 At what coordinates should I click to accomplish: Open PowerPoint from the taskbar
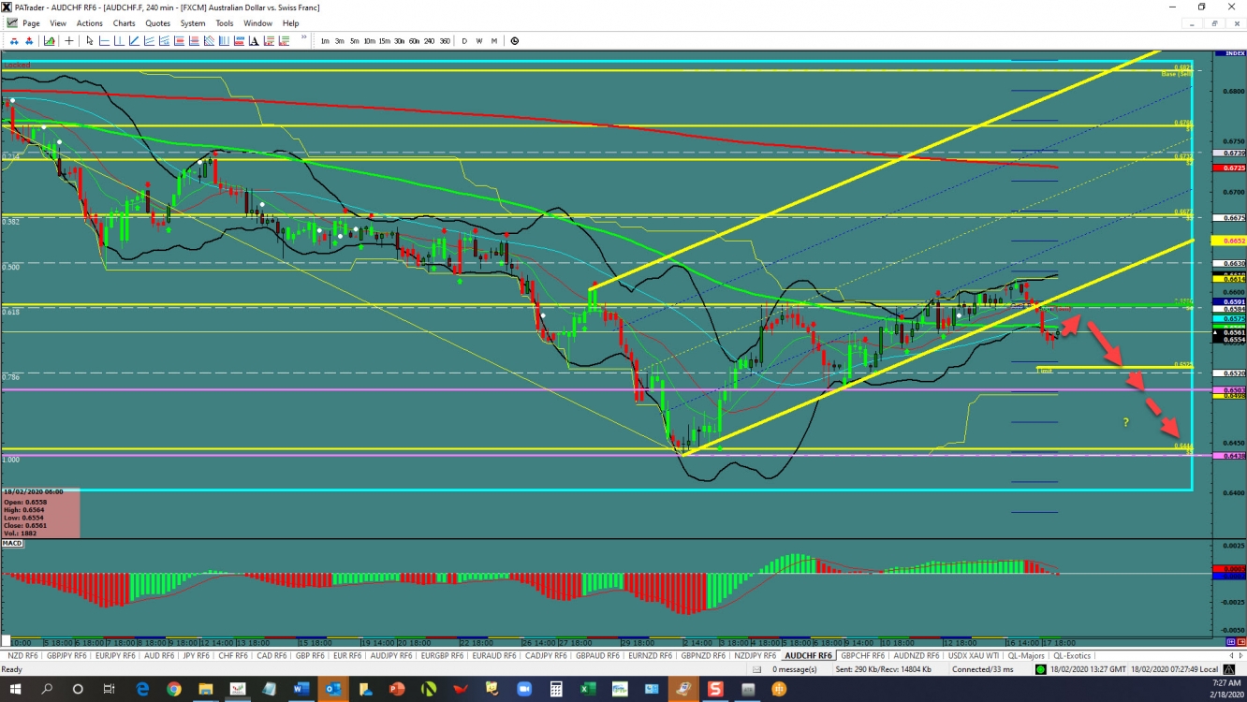point(396,689)
